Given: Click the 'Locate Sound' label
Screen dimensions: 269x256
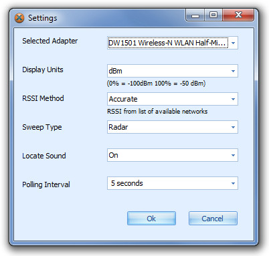Looking at the screenshot, I should (x=44, y=156).
